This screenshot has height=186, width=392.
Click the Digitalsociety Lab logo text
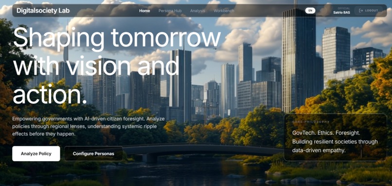(x=43, y=11)
